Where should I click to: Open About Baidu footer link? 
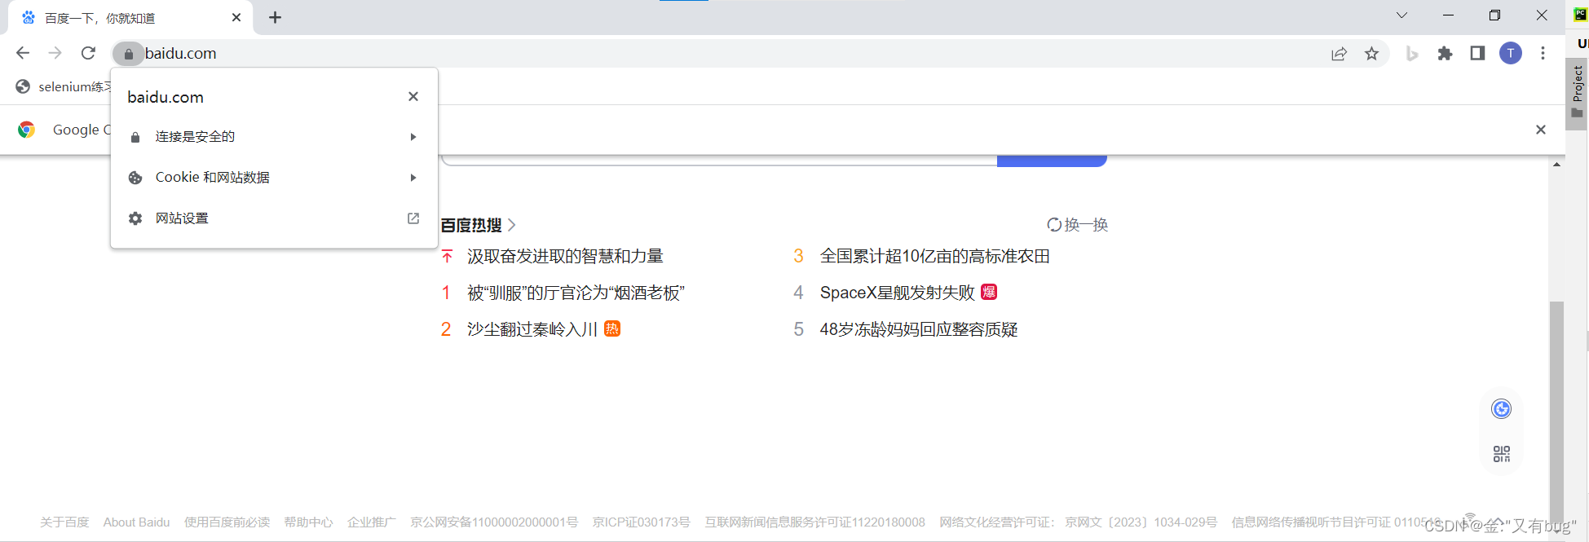[x=136, y=522]
